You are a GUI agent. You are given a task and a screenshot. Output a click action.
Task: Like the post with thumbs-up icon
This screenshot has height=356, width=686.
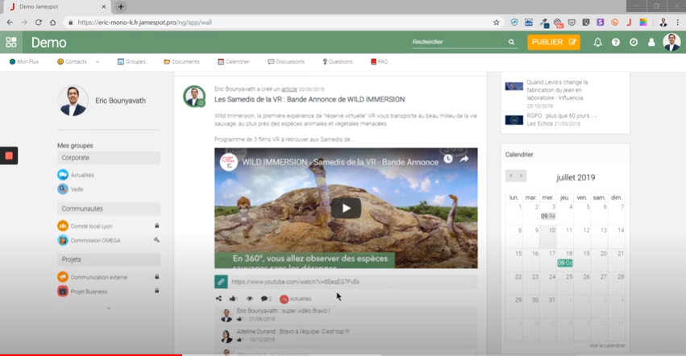pyautogui.click(x=232, y=299)
